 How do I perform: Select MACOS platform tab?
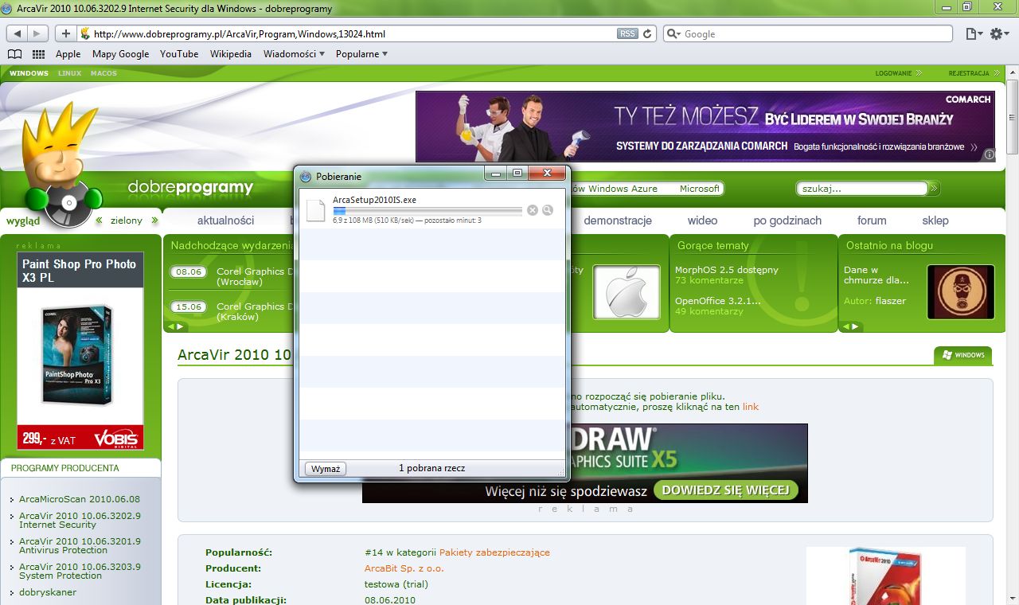[x=103, y=73]
